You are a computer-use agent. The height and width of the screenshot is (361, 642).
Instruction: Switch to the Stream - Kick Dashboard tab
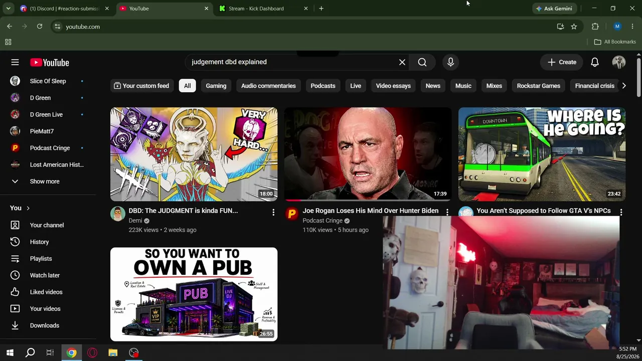pos(263,9)
